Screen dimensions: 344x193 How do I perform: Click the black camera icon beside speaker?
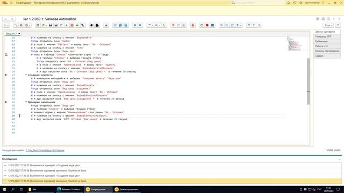pos(97,25)
